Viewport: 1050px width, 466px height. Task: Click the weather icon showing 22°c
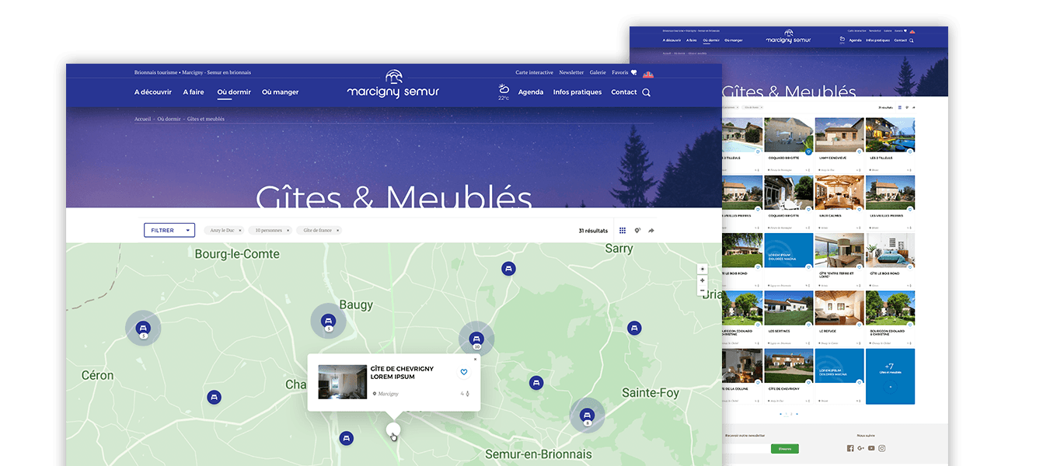click(x=504, y=90)
